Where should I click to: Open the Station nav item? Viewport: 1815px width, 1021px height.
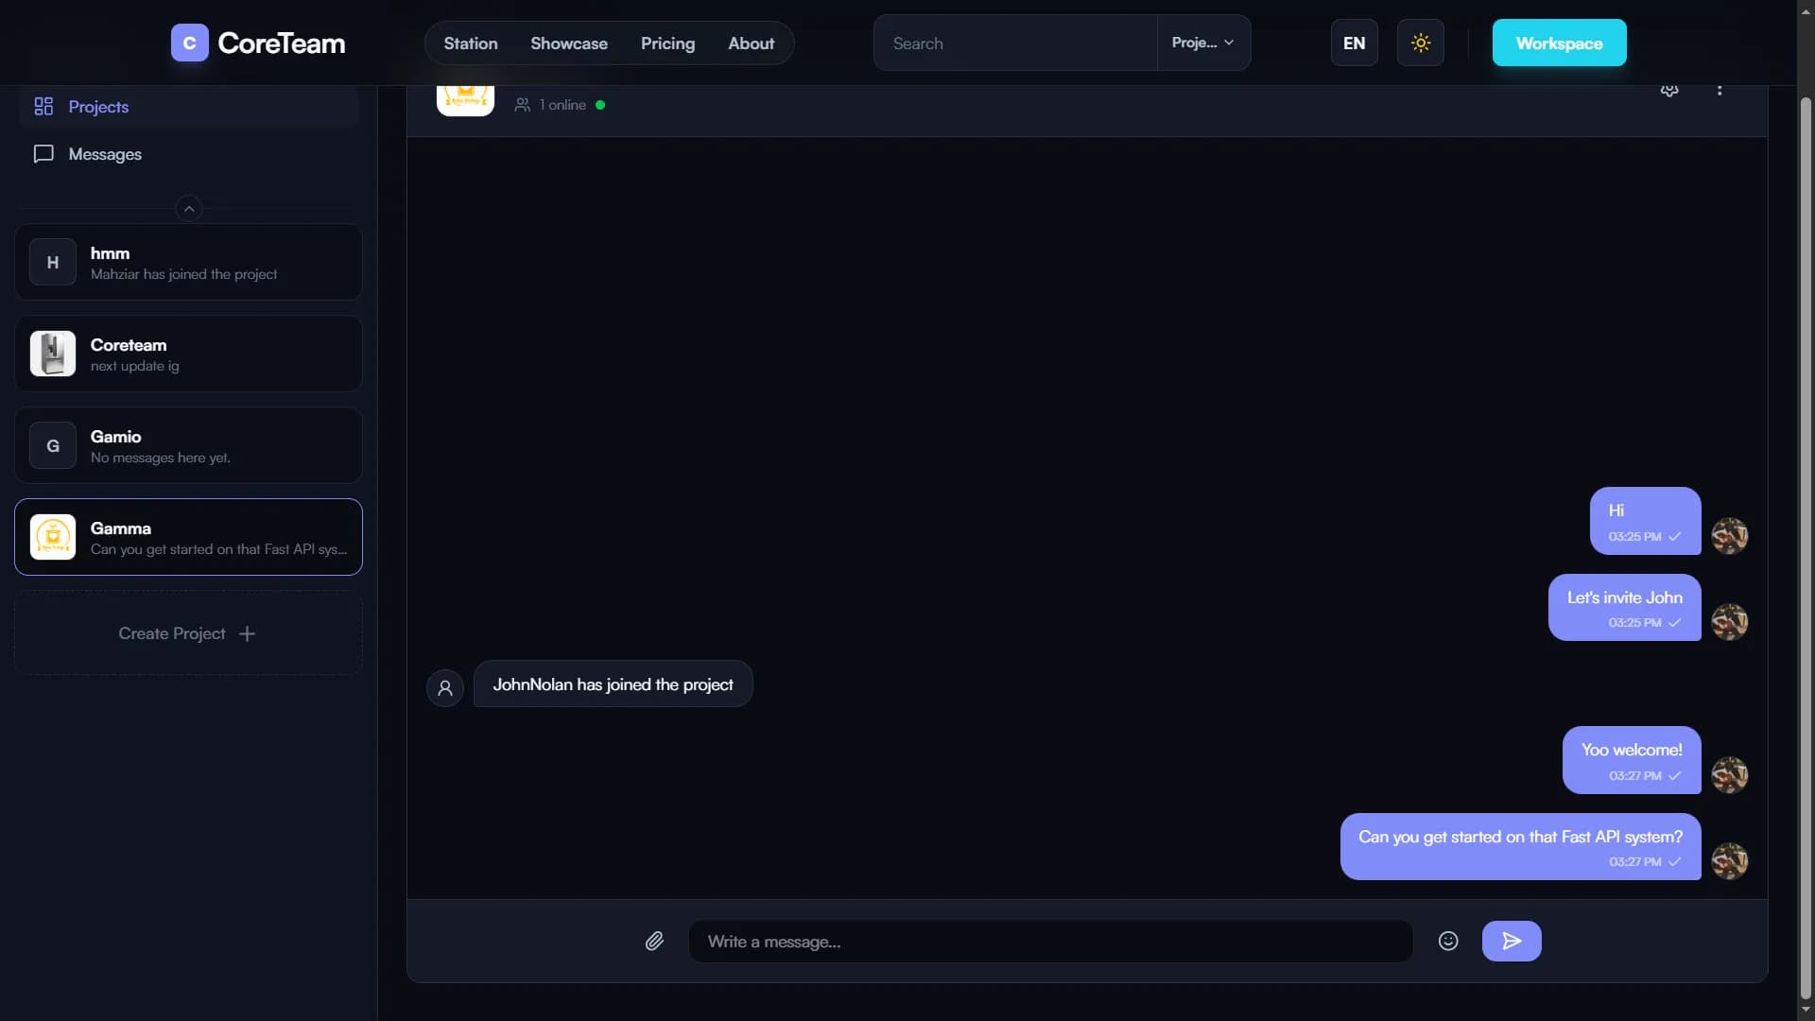[x=471, y=43]
